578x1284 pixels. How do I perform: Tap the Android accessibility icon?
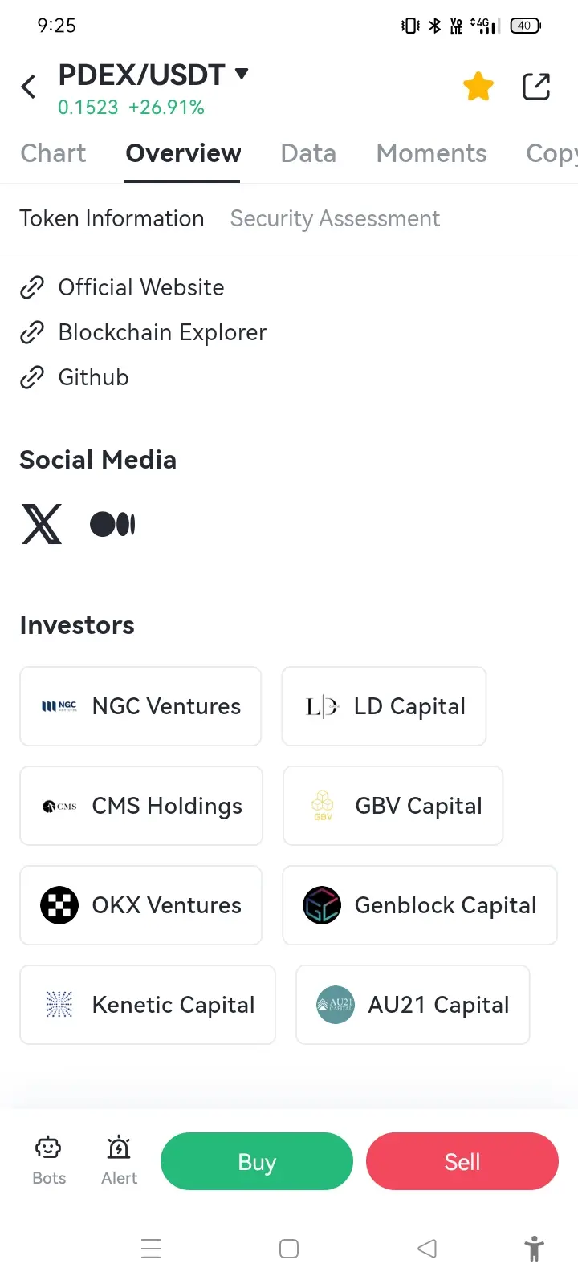[534, 1249]
